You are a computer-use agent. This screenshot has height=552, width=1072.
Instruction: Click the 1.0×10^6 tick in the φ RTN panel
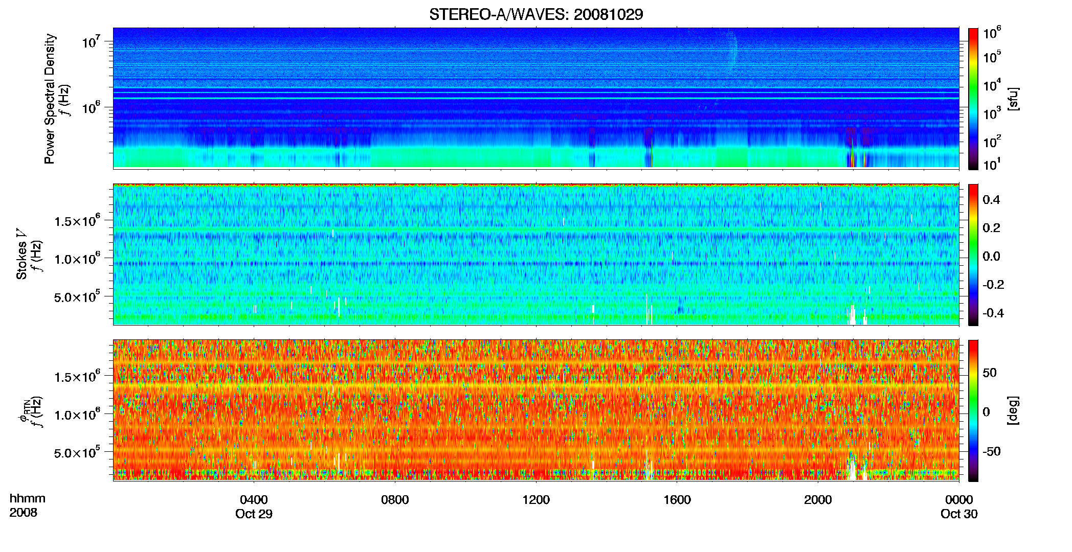pos(77,415)
